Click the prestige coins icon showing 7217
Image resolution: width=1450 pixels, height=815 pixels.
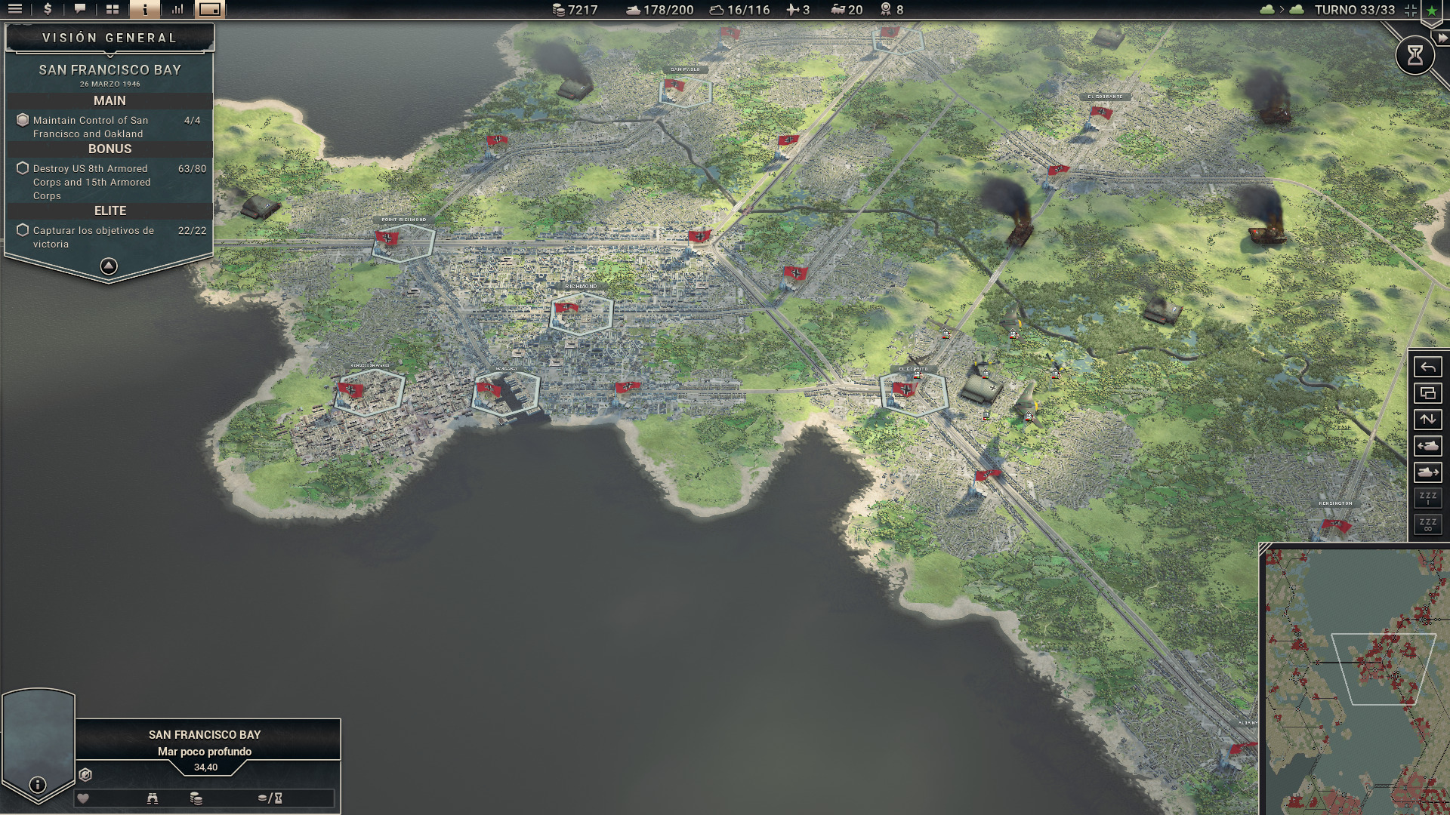[x=558, y=10]
